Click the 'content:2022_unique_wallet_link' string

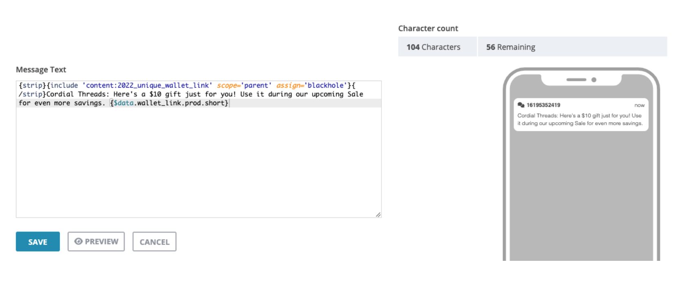point(147,86)
